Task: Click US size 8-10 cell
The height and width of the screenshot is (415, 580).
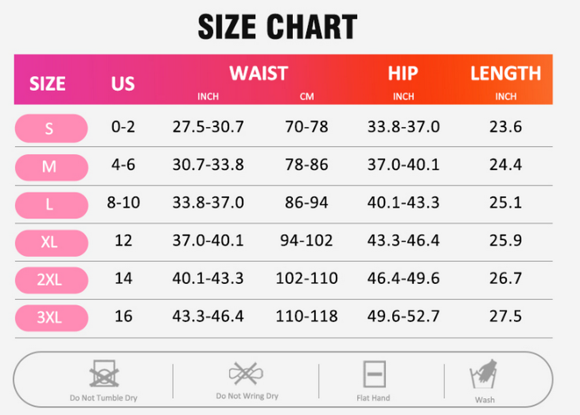Action: pos(123,202)
